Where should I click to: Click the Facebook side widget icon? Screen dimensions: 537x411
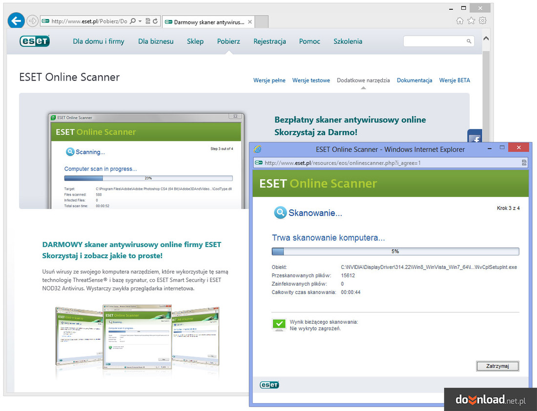tap(475, 136)
